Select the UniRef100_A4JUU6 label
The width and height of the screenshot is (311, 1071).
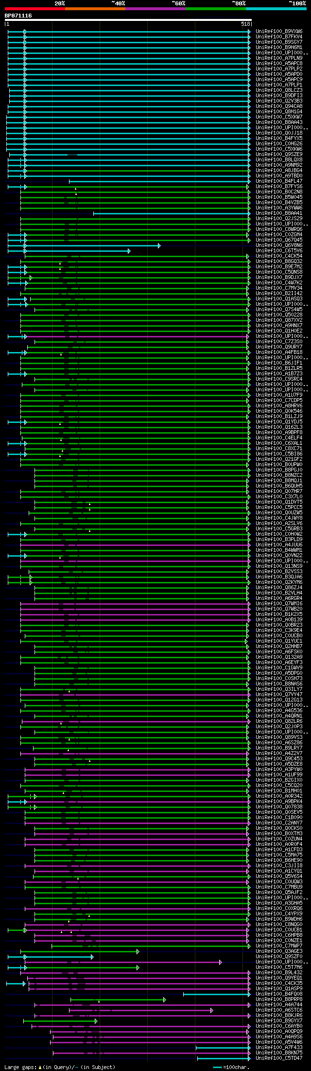279,545
